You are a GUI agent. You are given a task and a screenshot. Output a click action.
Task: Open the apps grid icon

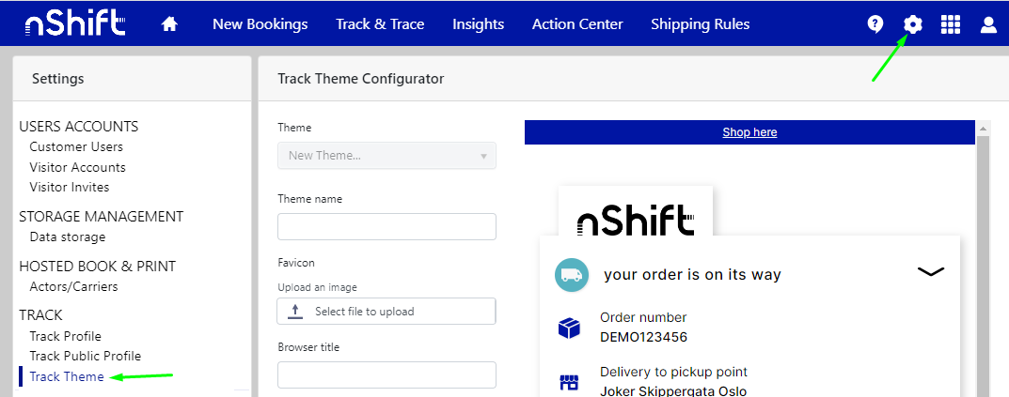click(x=951, y=24)
